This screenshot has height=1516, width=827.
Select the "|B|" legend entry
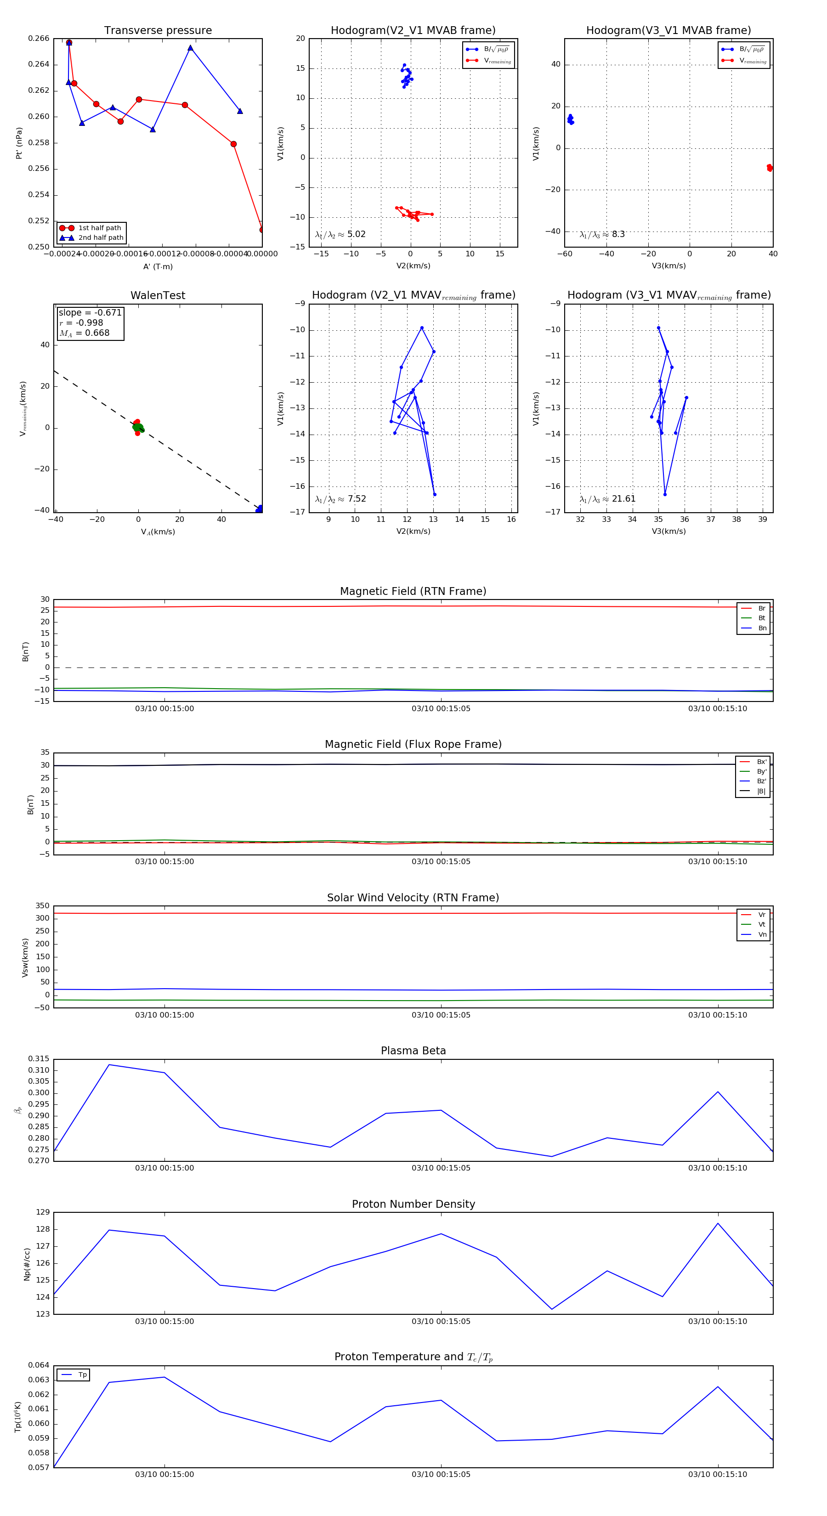tap(753, 791)
